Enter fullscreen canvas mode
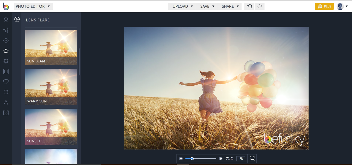Image resolution: width=352 pixels, height=165 pixels. coord(252,159)
